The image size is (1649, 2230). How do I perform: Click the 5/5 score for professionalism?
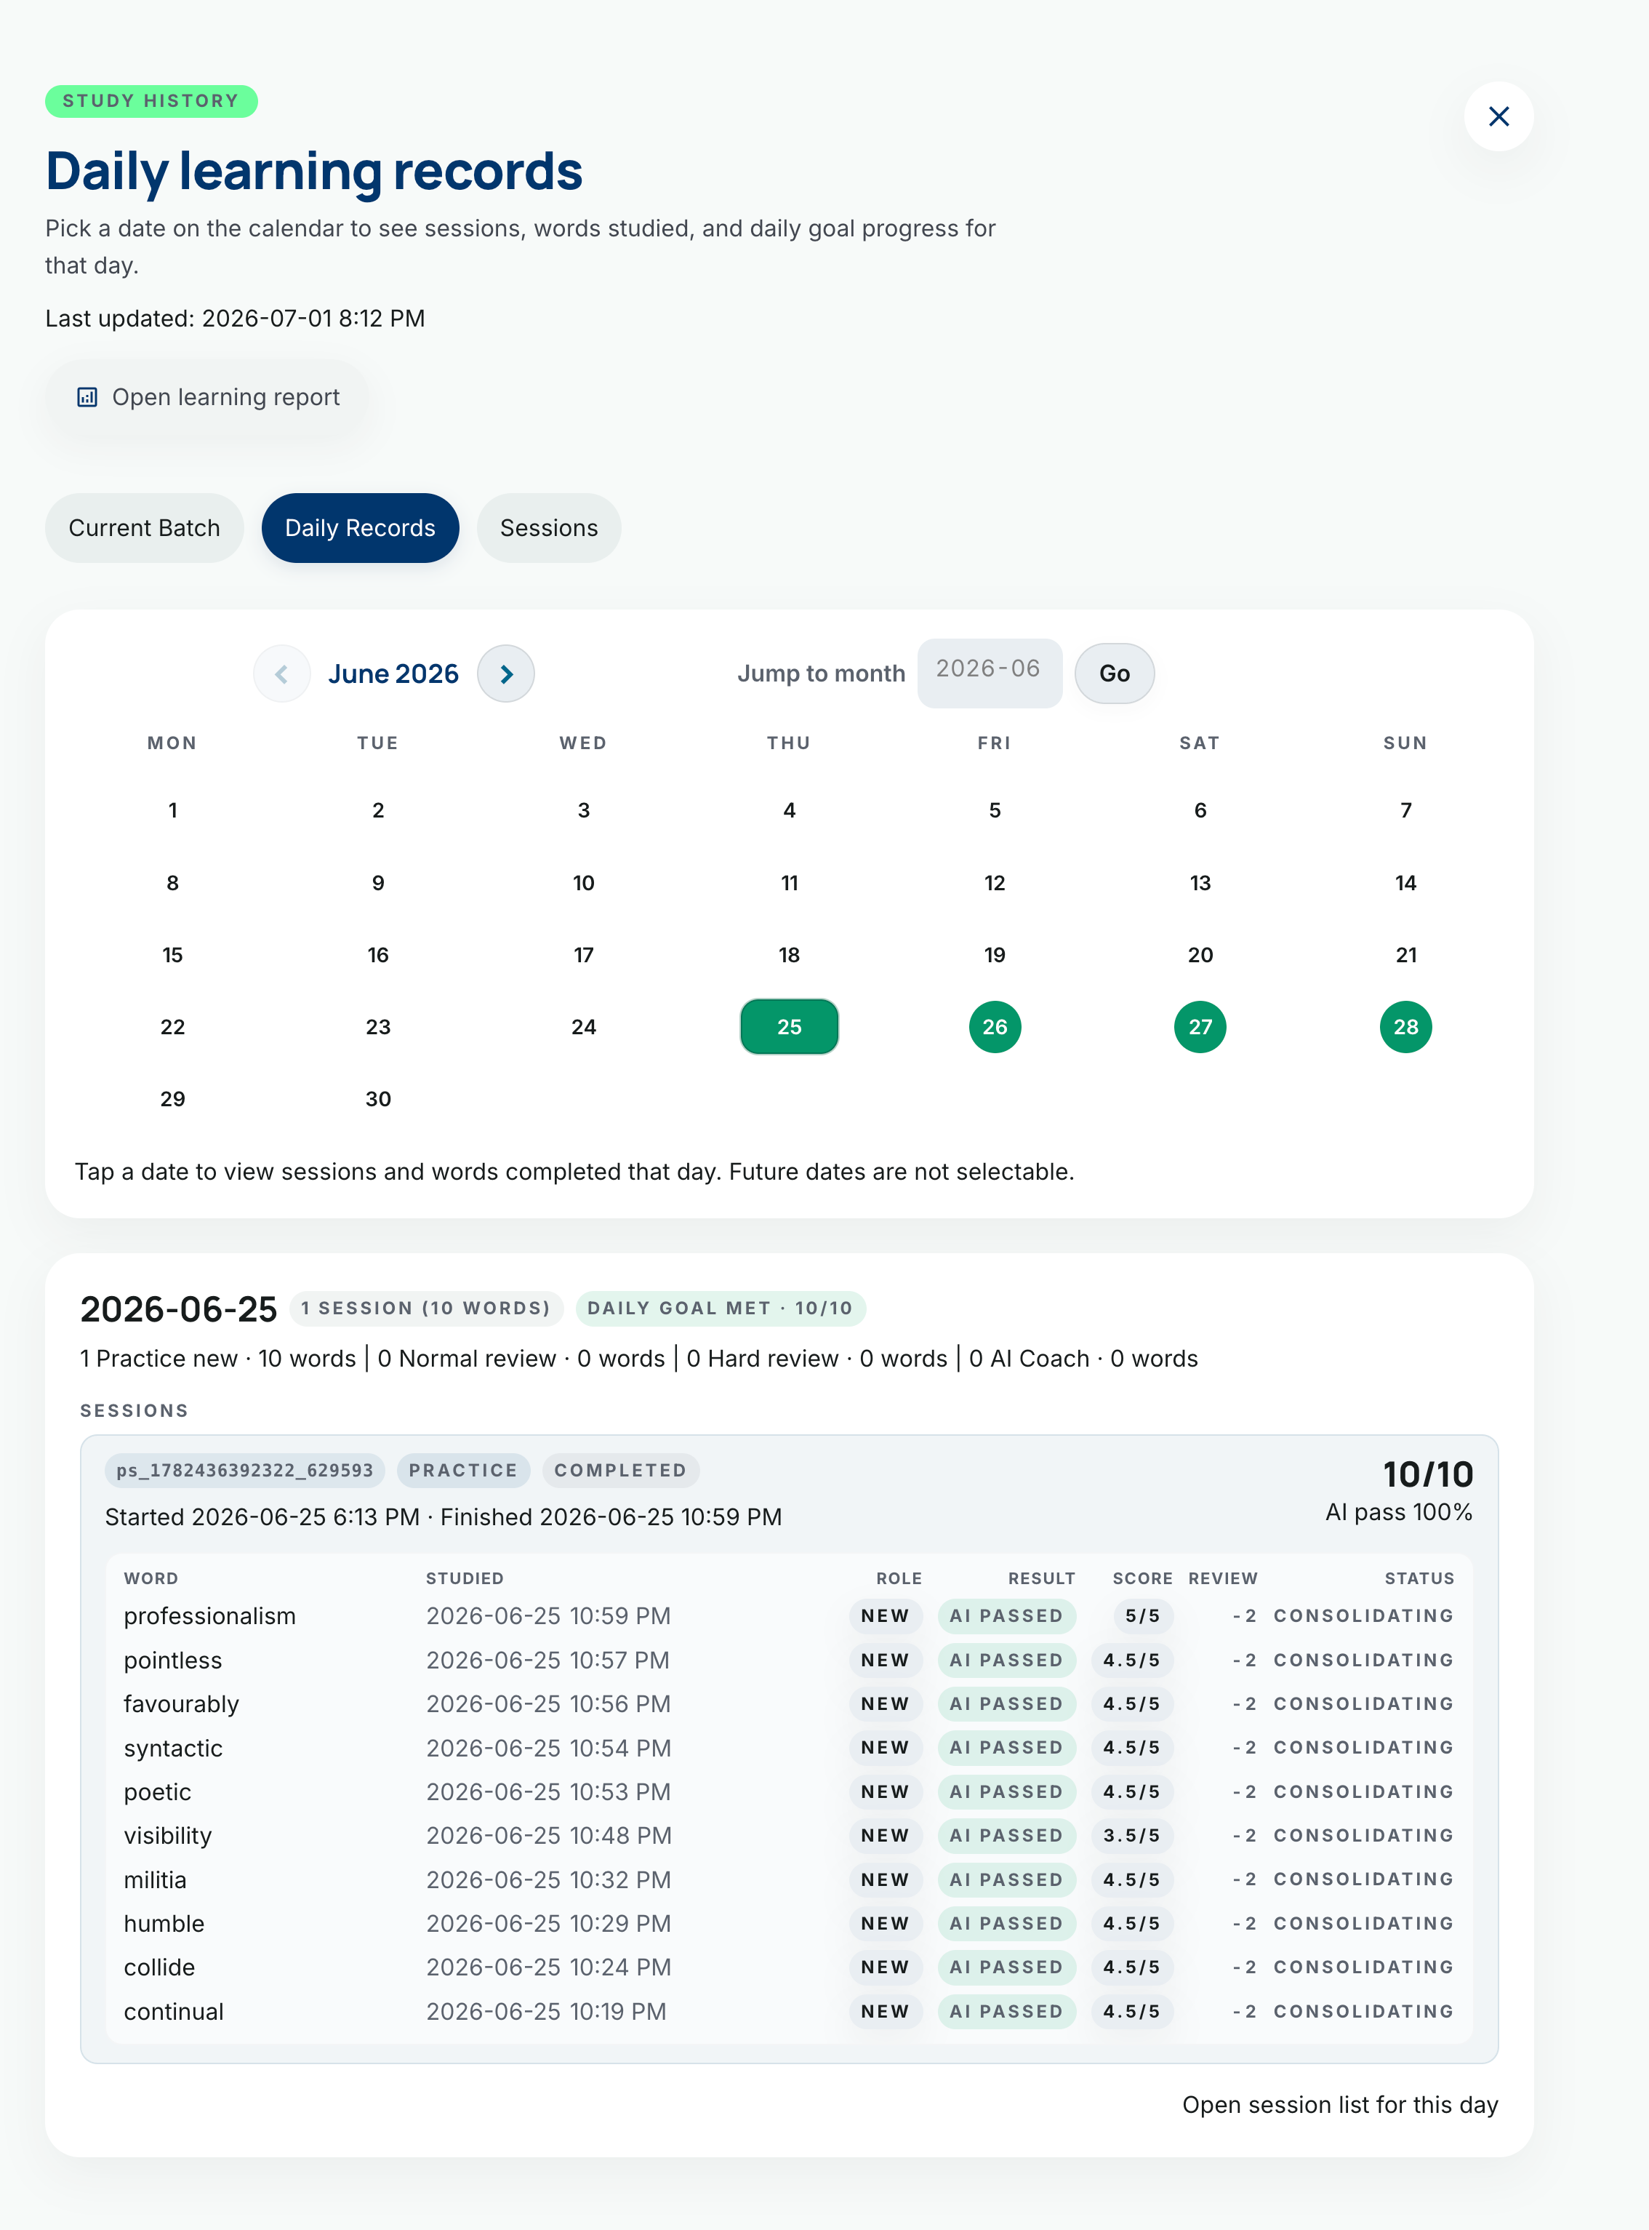tap(1142, 1616)
